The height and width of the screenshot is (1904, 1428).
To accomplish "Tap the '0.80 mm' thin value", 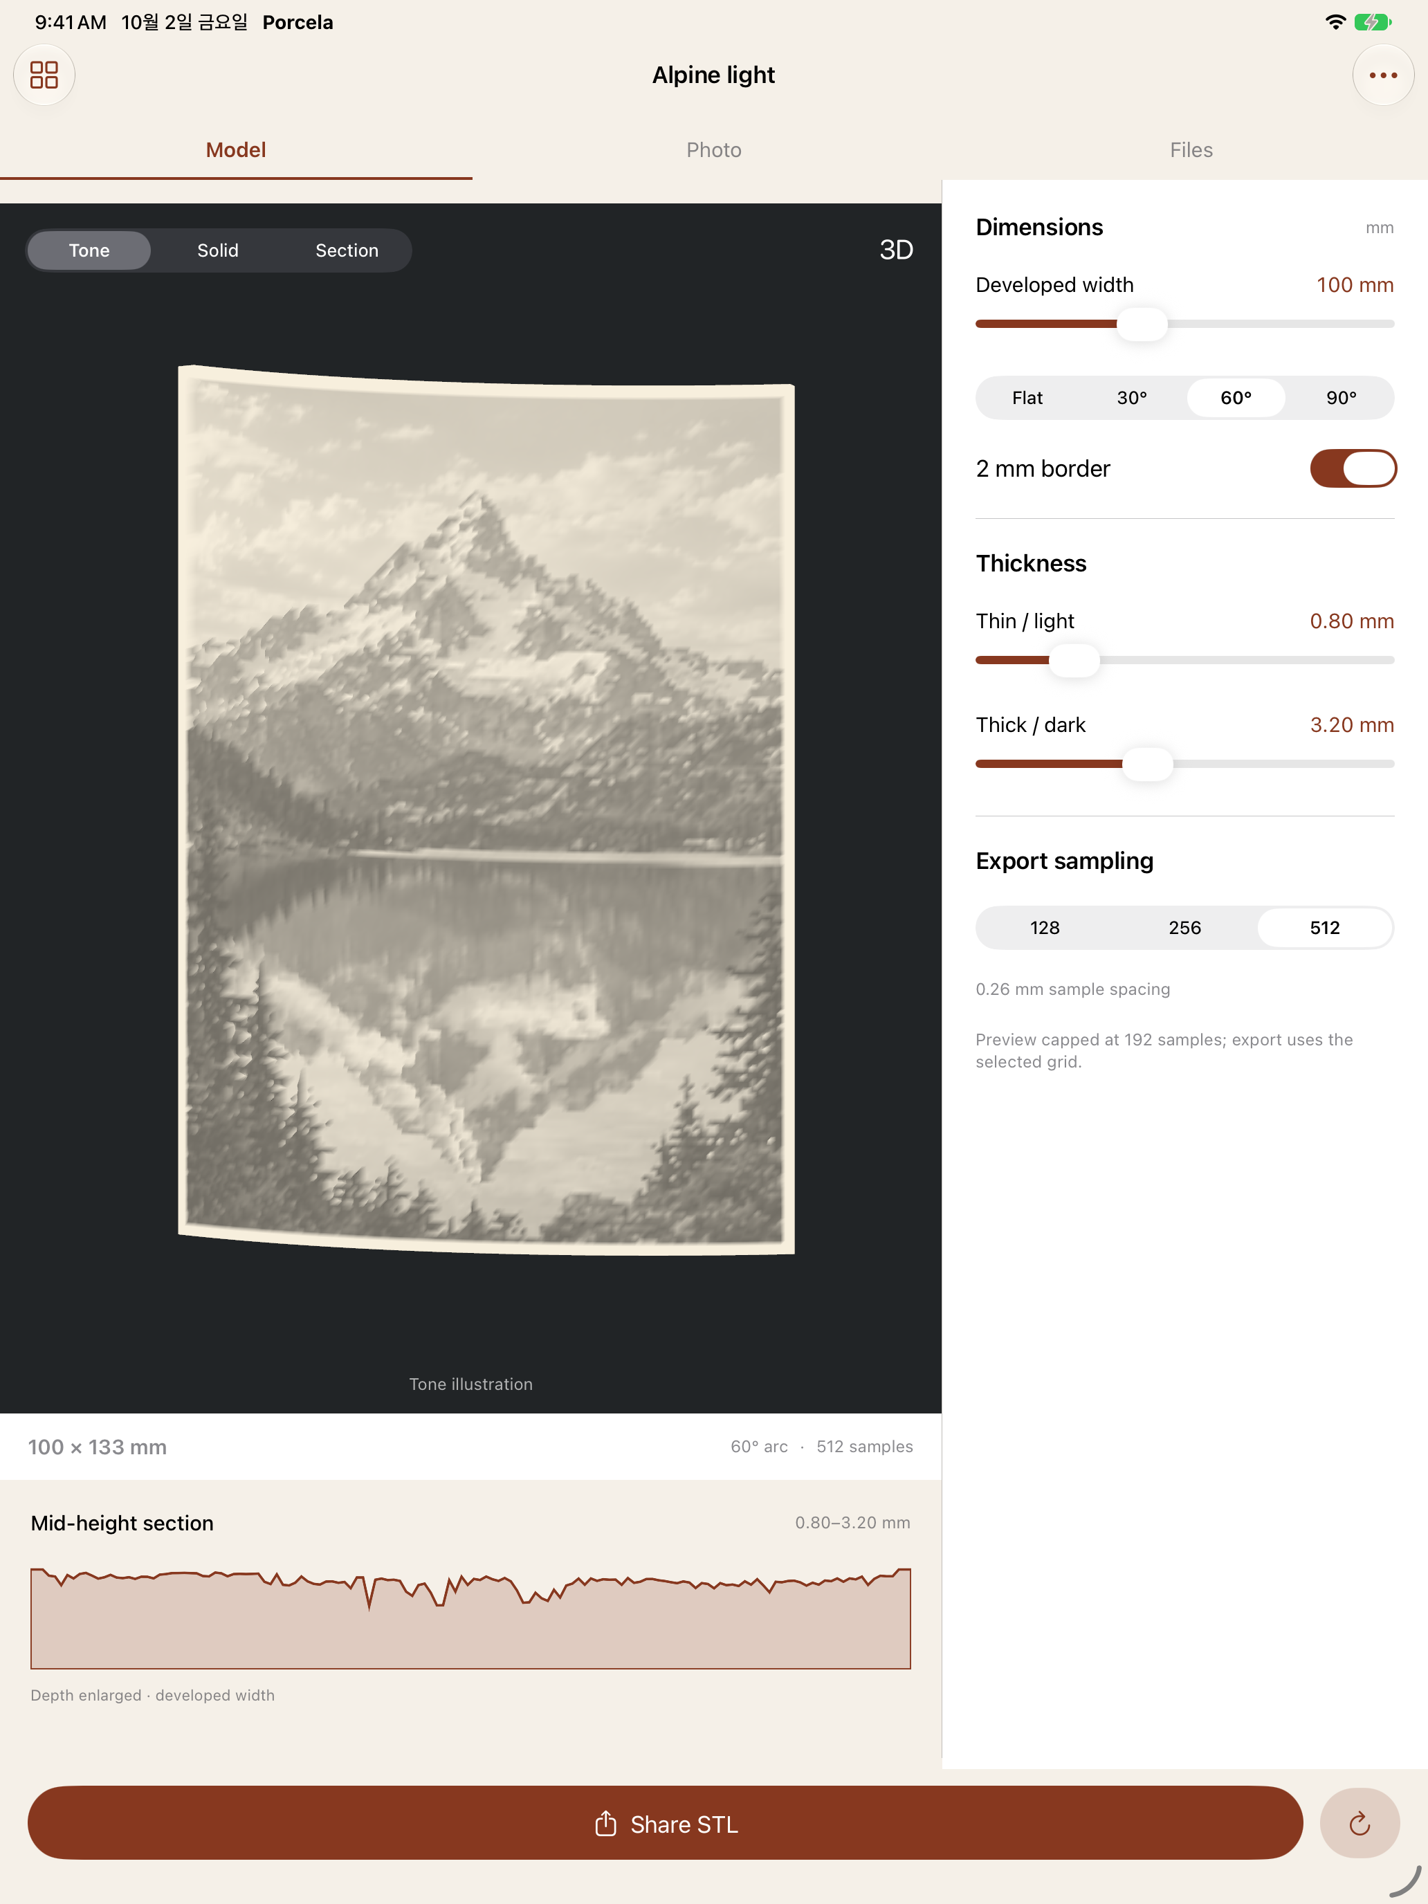I will pyautogui.click(x=1351, y=621).
